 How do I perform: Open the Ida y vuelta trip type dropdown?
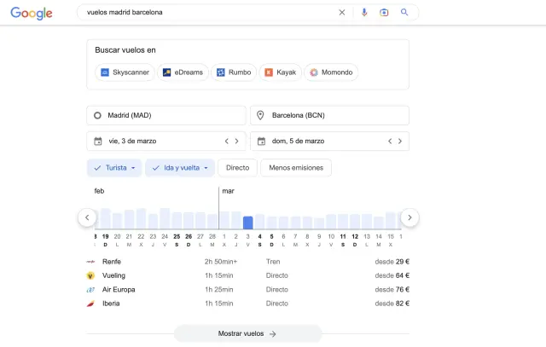click(180, 168)
